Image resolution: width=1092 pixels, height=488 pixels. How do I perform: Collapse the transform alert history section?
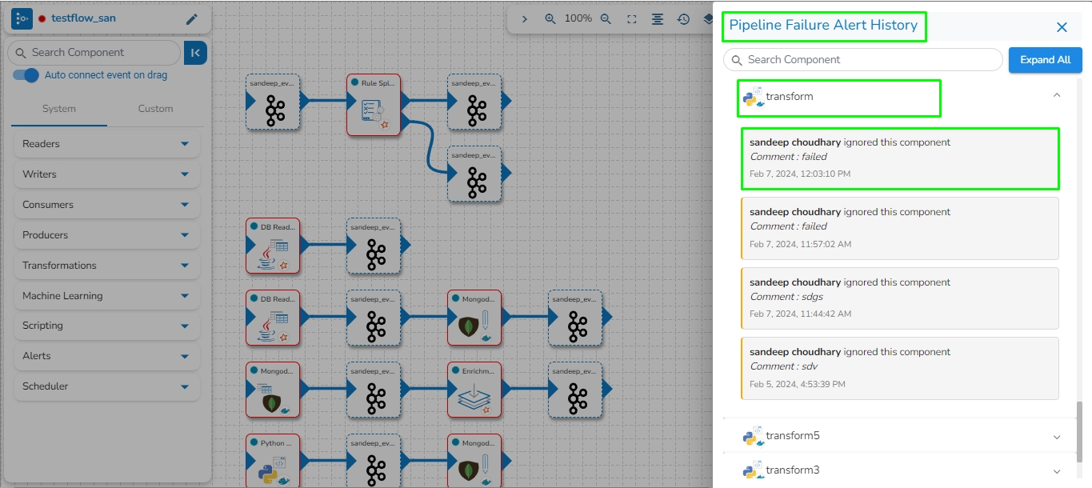[x=1056, y=95]
